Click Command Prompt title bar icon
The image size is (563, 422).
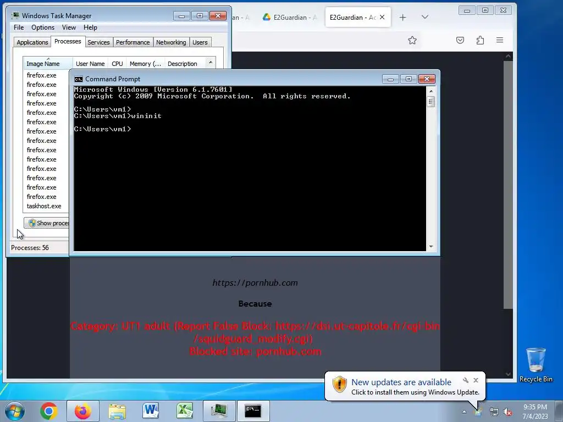click(x=78, y=79)
